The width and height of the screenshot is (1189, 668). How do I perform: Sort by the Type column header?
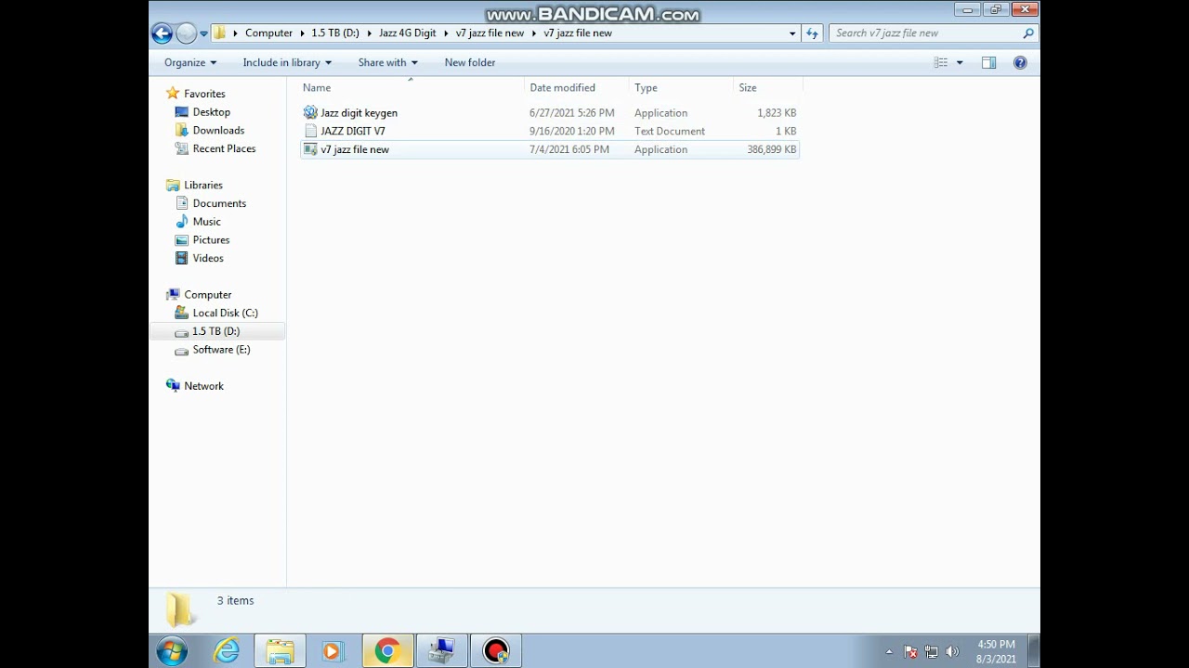click(x=681, y=87)
